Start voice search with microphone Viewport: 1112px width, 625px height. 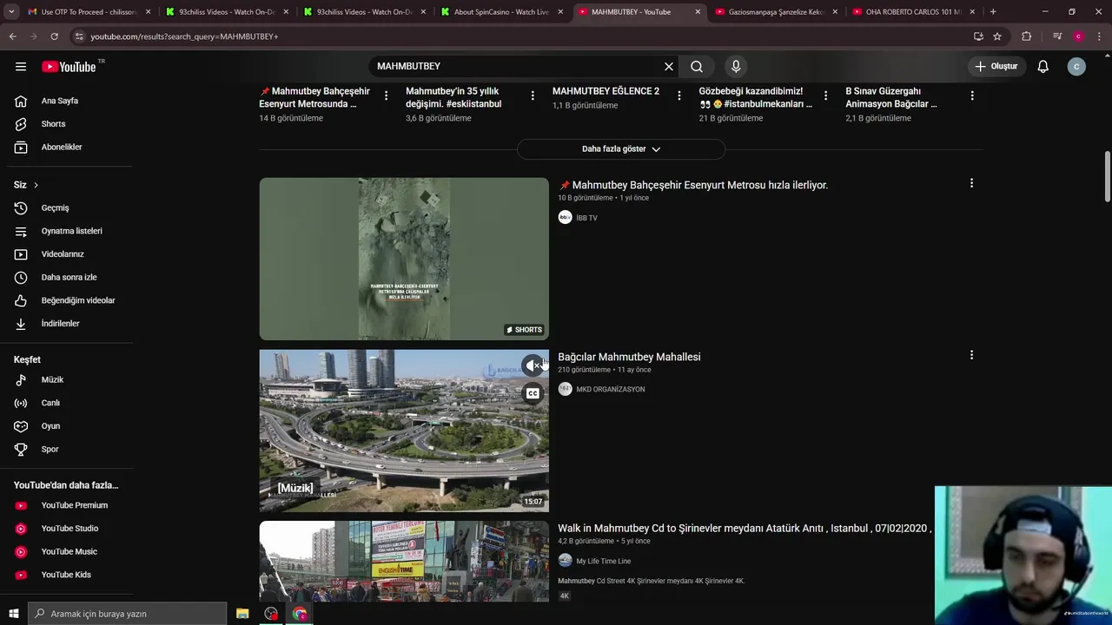tap(736, 67)
